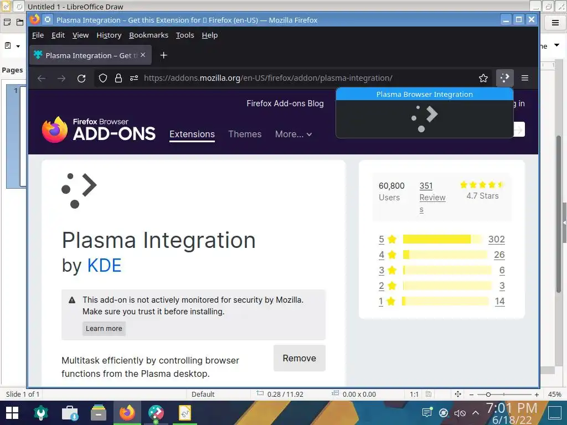Screen dimensions: 567x425
Task: Go to the Themes section
Action: click(245, 134)
